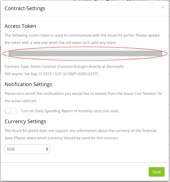Save the contract settings

(x=156, y=172)
